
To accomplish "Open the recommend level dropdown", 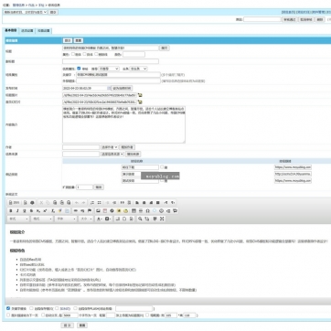I will click(109, 69).
